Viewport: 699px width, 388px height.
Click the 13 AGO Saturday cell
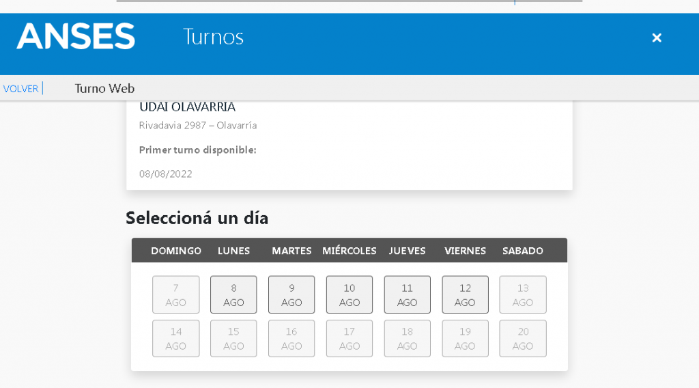coord(523,294)
